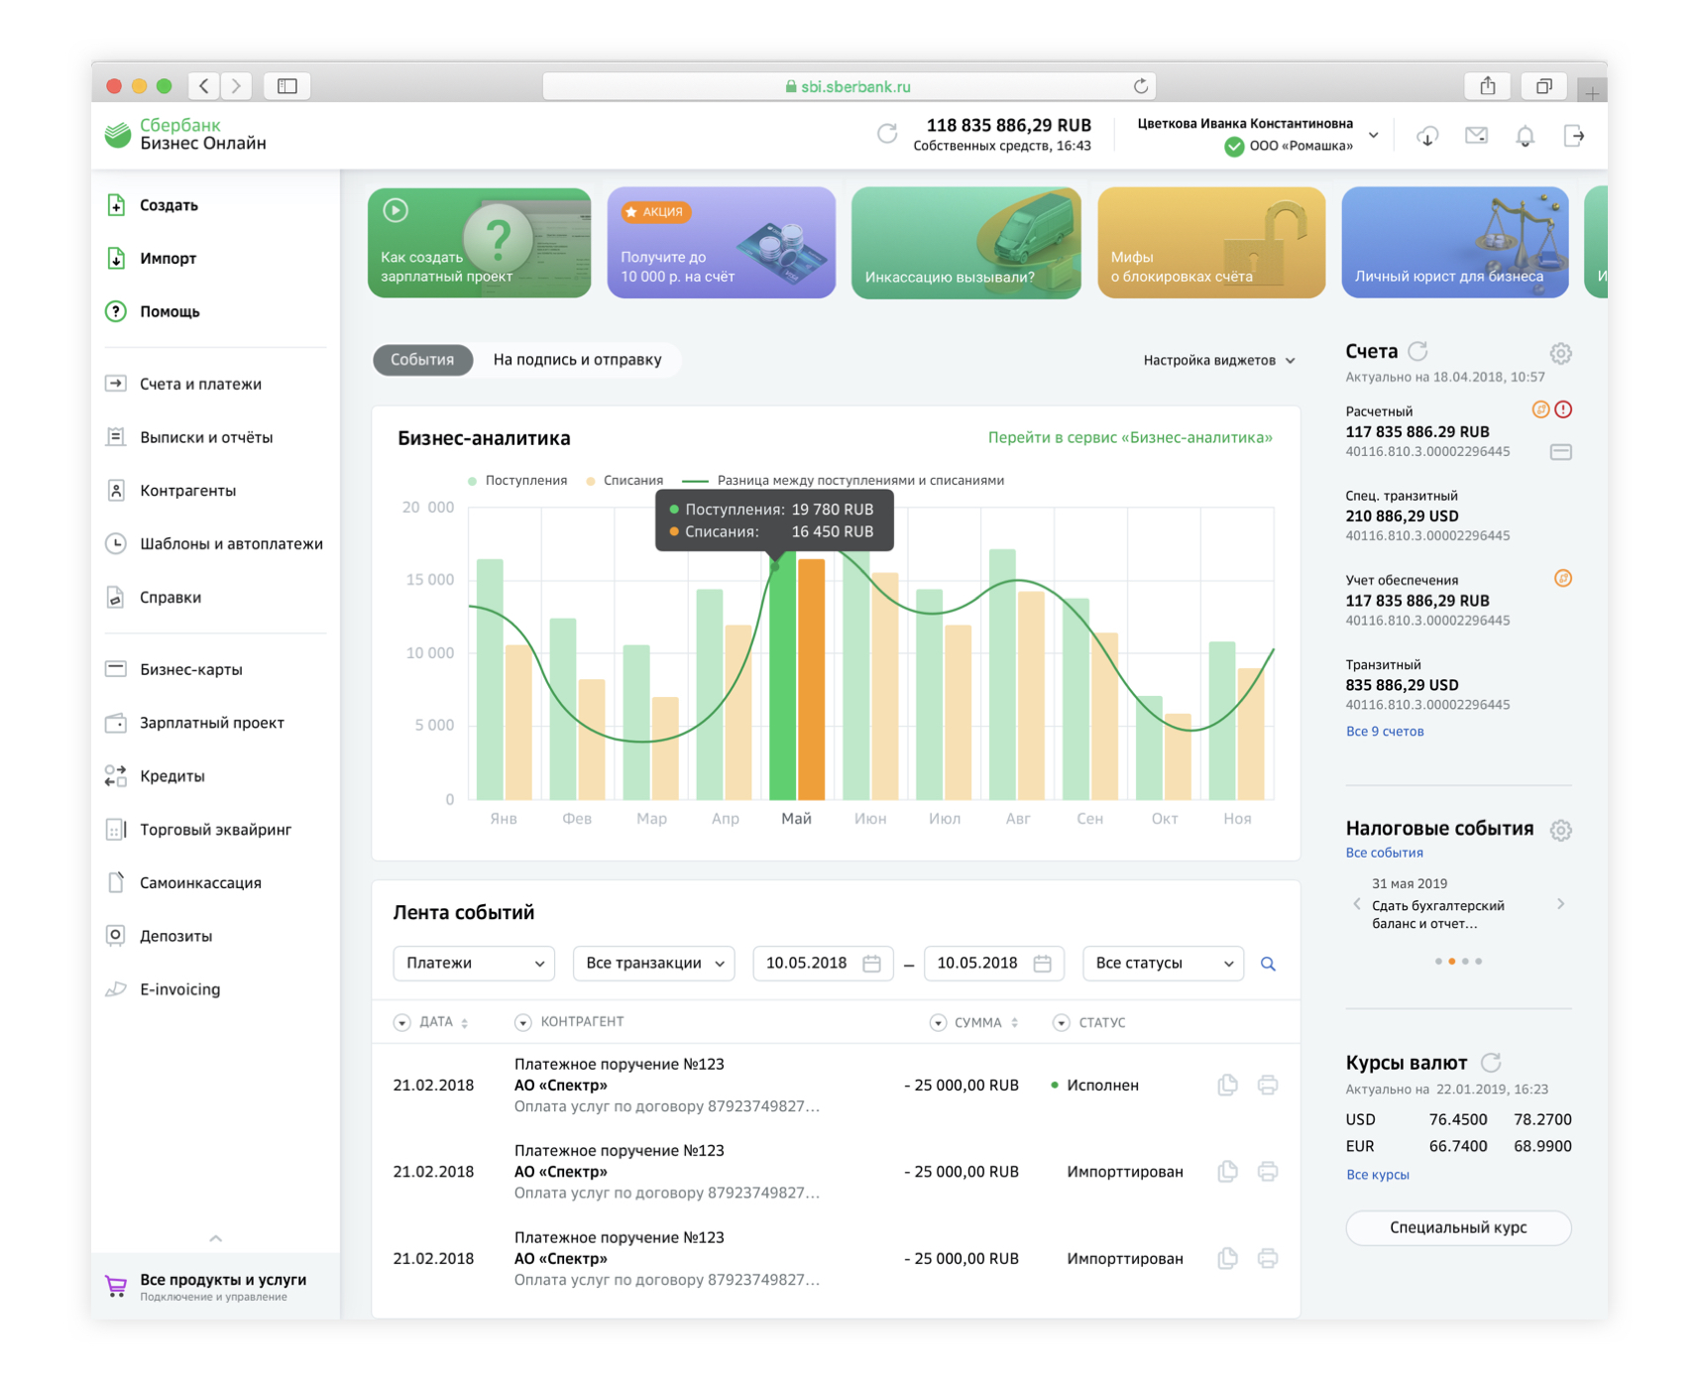Expand the Настройка виджетов dropdown
The height and width of the screenshot is (1378, 1699).
pyautogui.click(x=1219, y=361)
